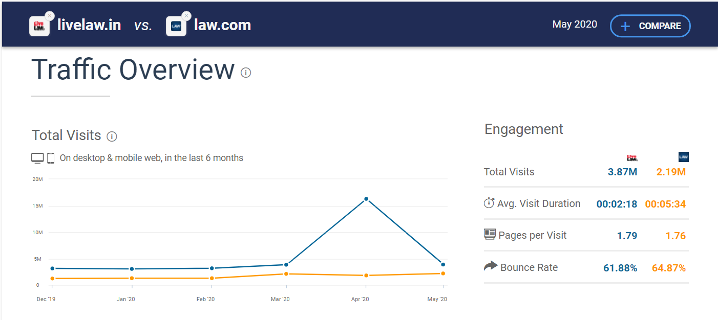This screenshot has width=718, height=320.
Task: Click the LiveLaw logo in Engagement table header
Action: tap(632, 157)
